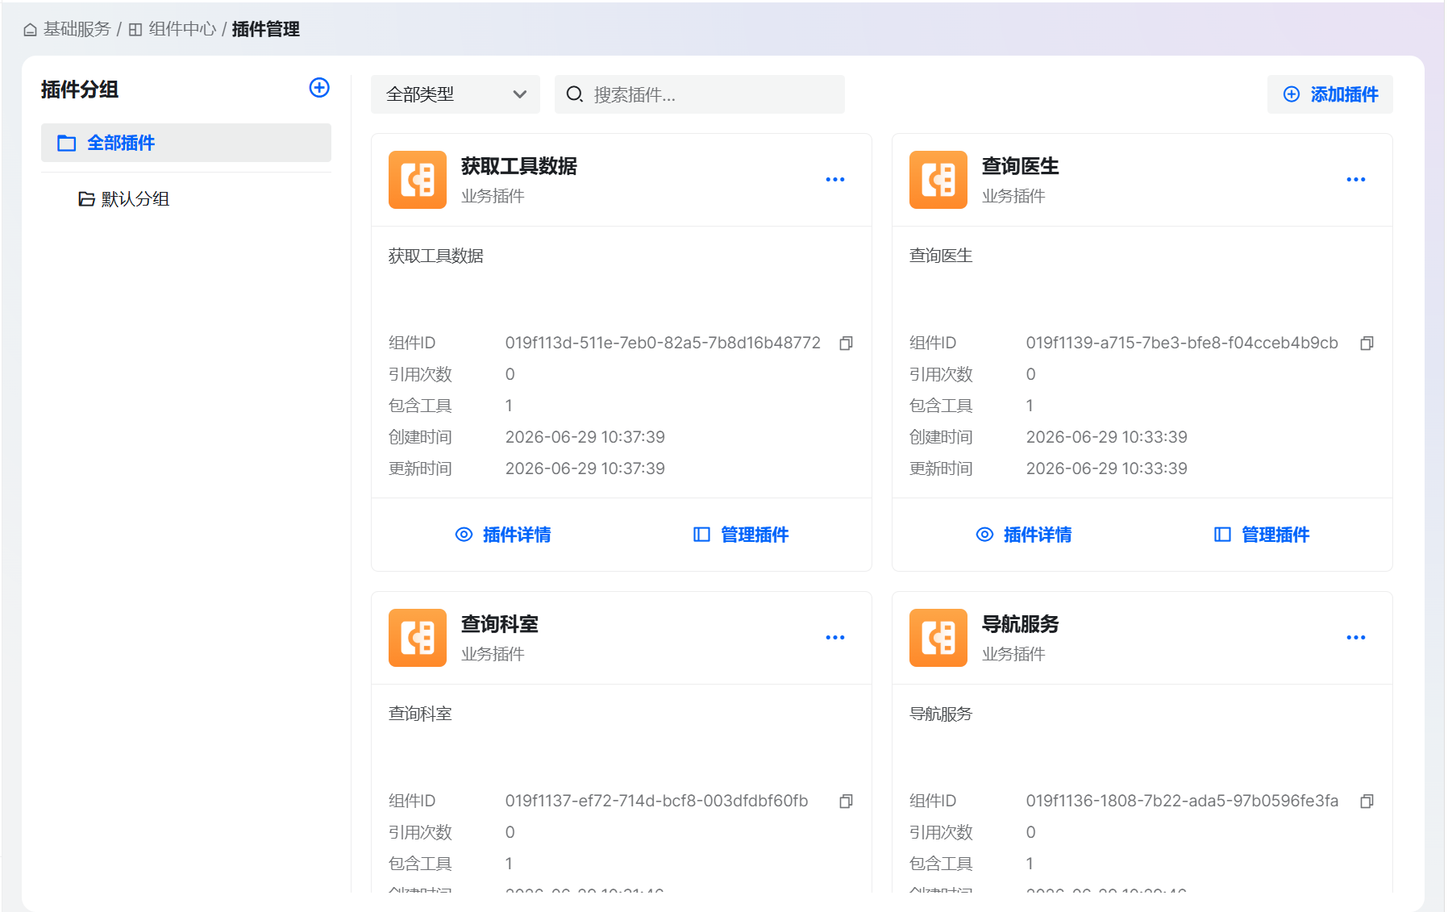Open more options for 导航服务 card
Viewport: 1448px width, 912px height.
click(1356, 637)
